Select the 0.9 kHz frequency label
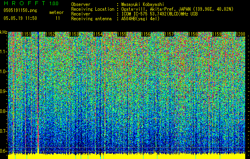The image size is (250, 159). point(4,91)
